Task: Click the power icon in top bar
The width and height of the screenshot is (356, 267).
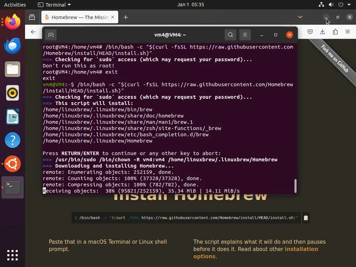Action: pyautogui.click(x=341, y=5)
